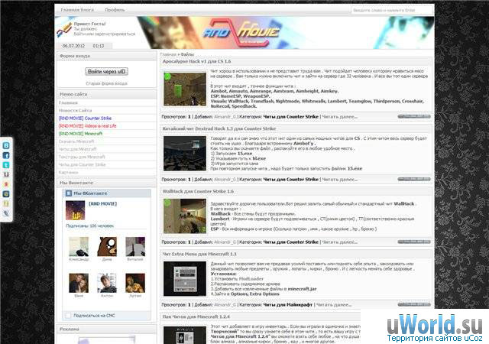
Task: Click the date 06.07.2012
Action: pos(73,46)
